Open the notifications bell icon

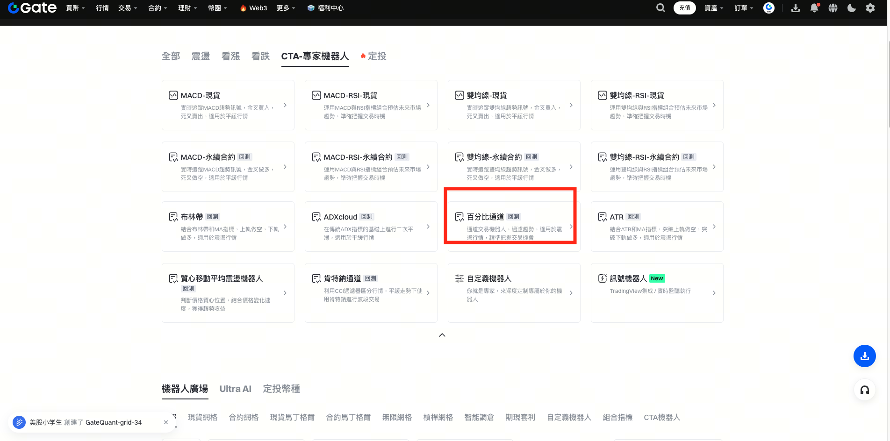point(814,8)
